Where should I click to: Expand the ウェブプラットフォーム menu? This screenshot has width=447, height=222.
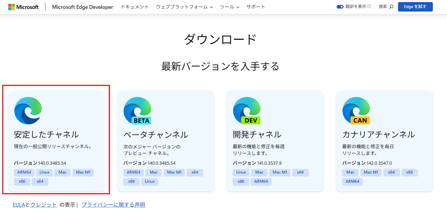coord(184,7)
